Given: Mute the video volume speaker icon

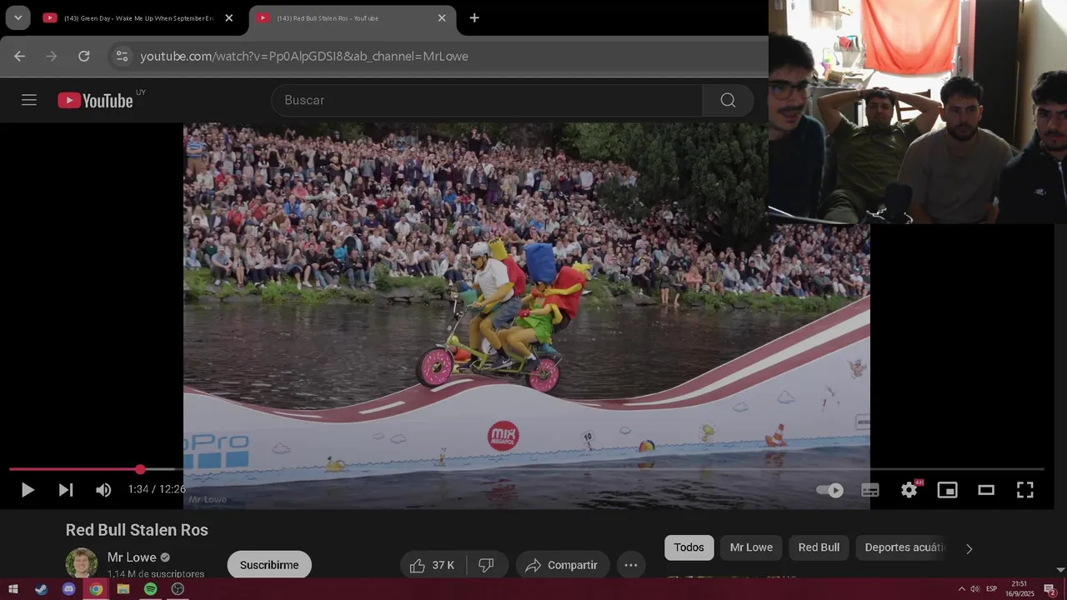Looking at the screenshot, I should (x=103, y=490).
